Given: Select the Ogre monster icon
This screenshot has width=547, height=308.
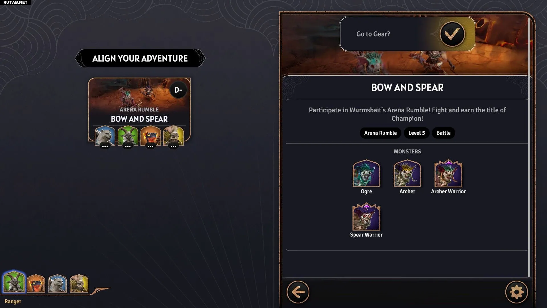Looking at the screenshot, I should pyautogui.click(x=366, y=173).
